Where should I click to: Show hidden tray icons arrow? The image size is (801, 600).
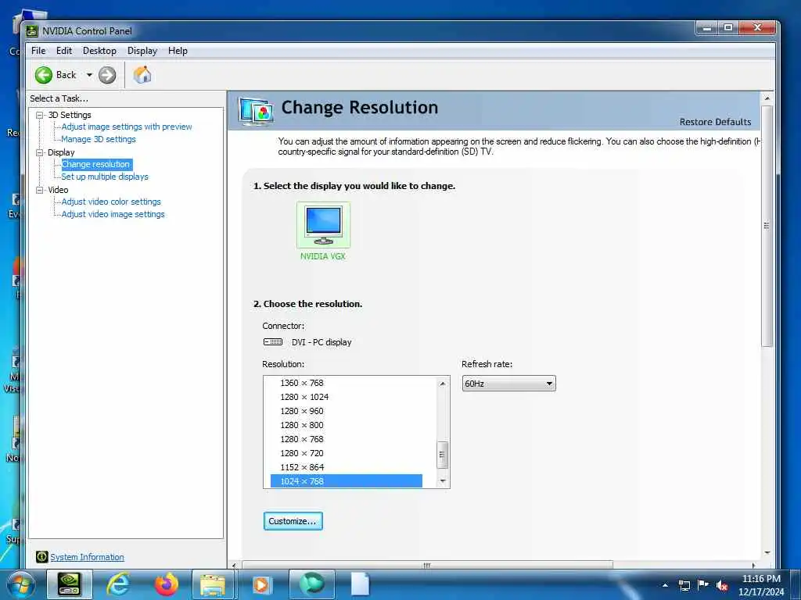[x=665, y=586]
